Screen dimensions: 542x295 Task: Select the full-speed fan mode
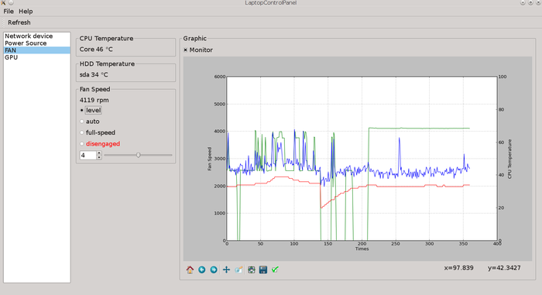coord(82,132)
